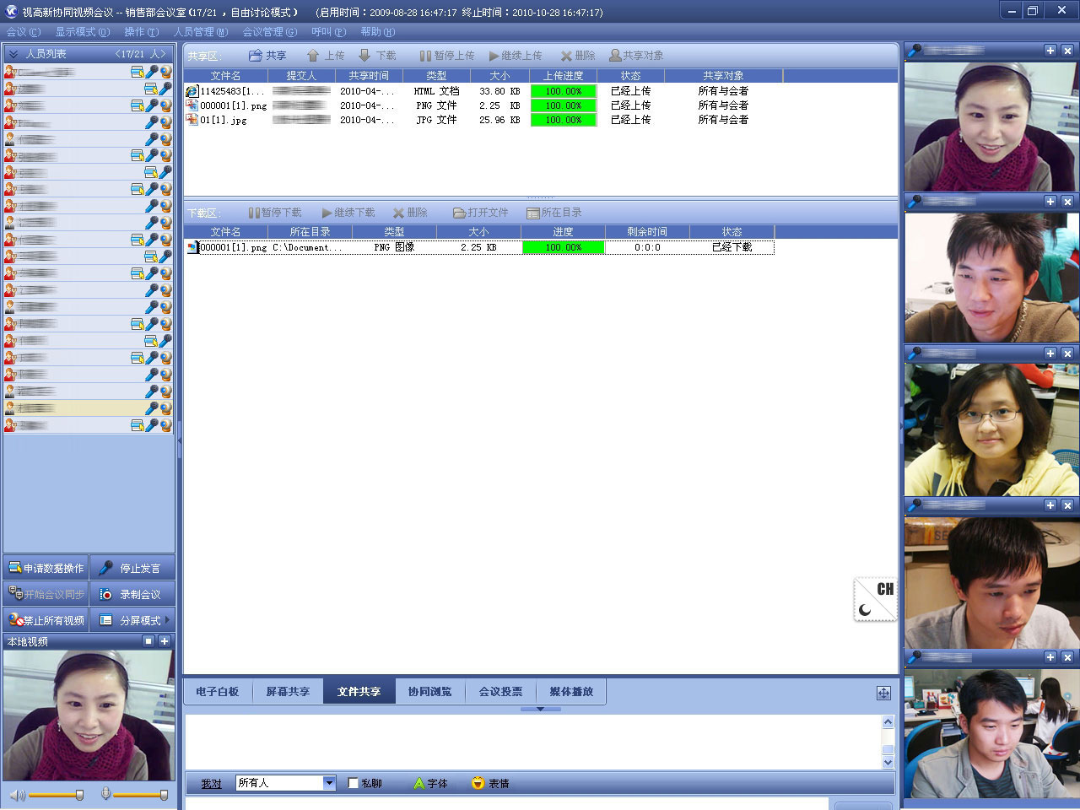Switch to the 会议投票 voting tab

pyautogui.click(x=500, y=692)
